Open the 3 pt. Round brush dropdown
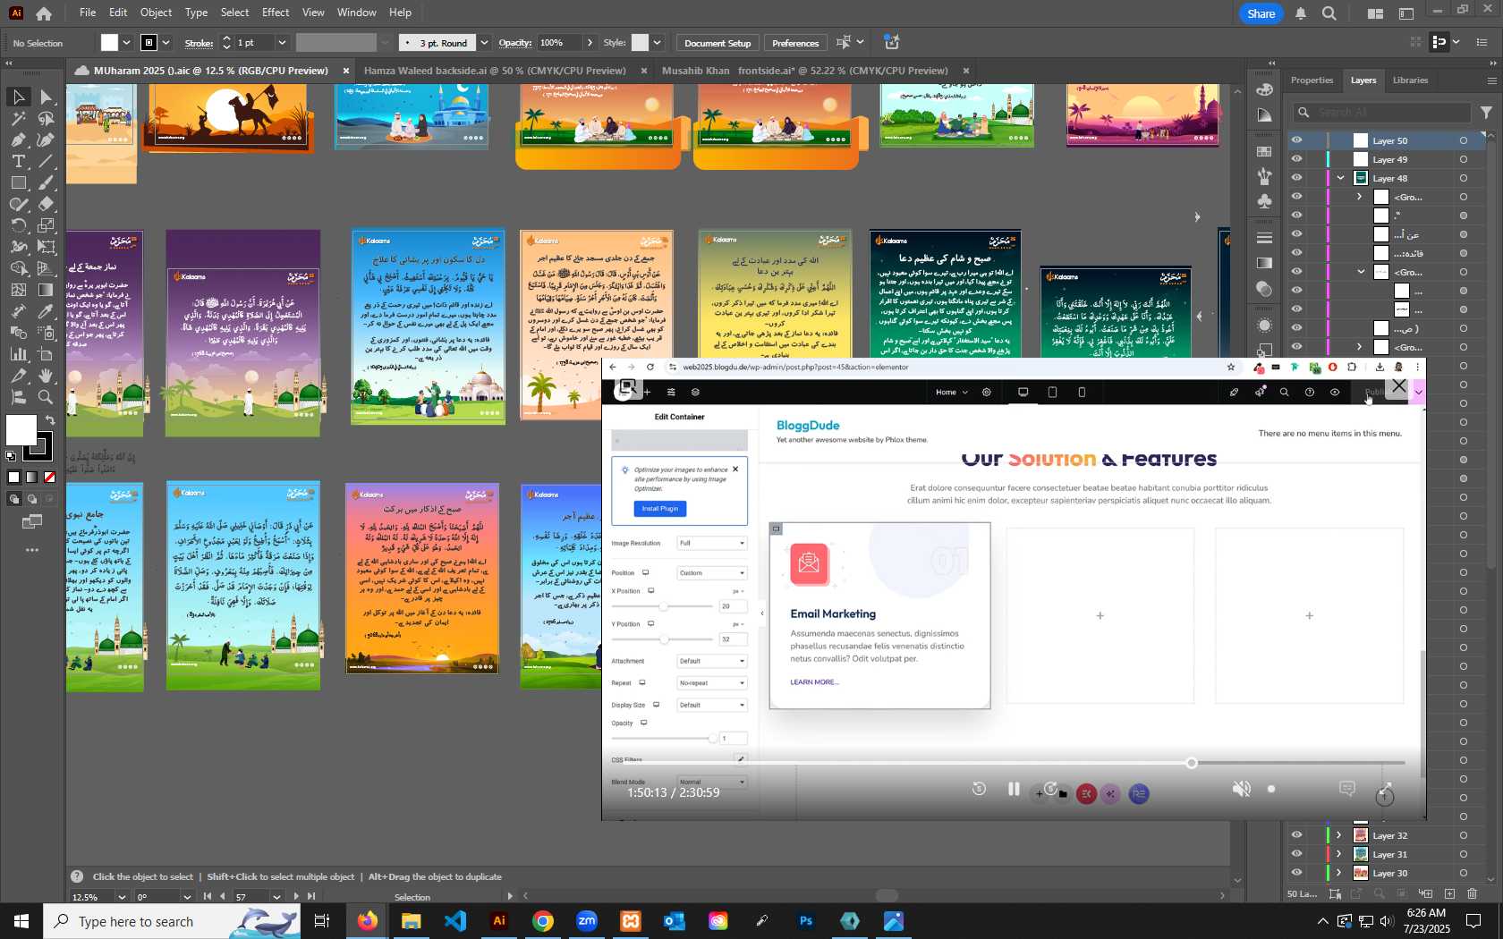Screen dimensions: 1503x939 pyautogui.click(x=484, y=43)
